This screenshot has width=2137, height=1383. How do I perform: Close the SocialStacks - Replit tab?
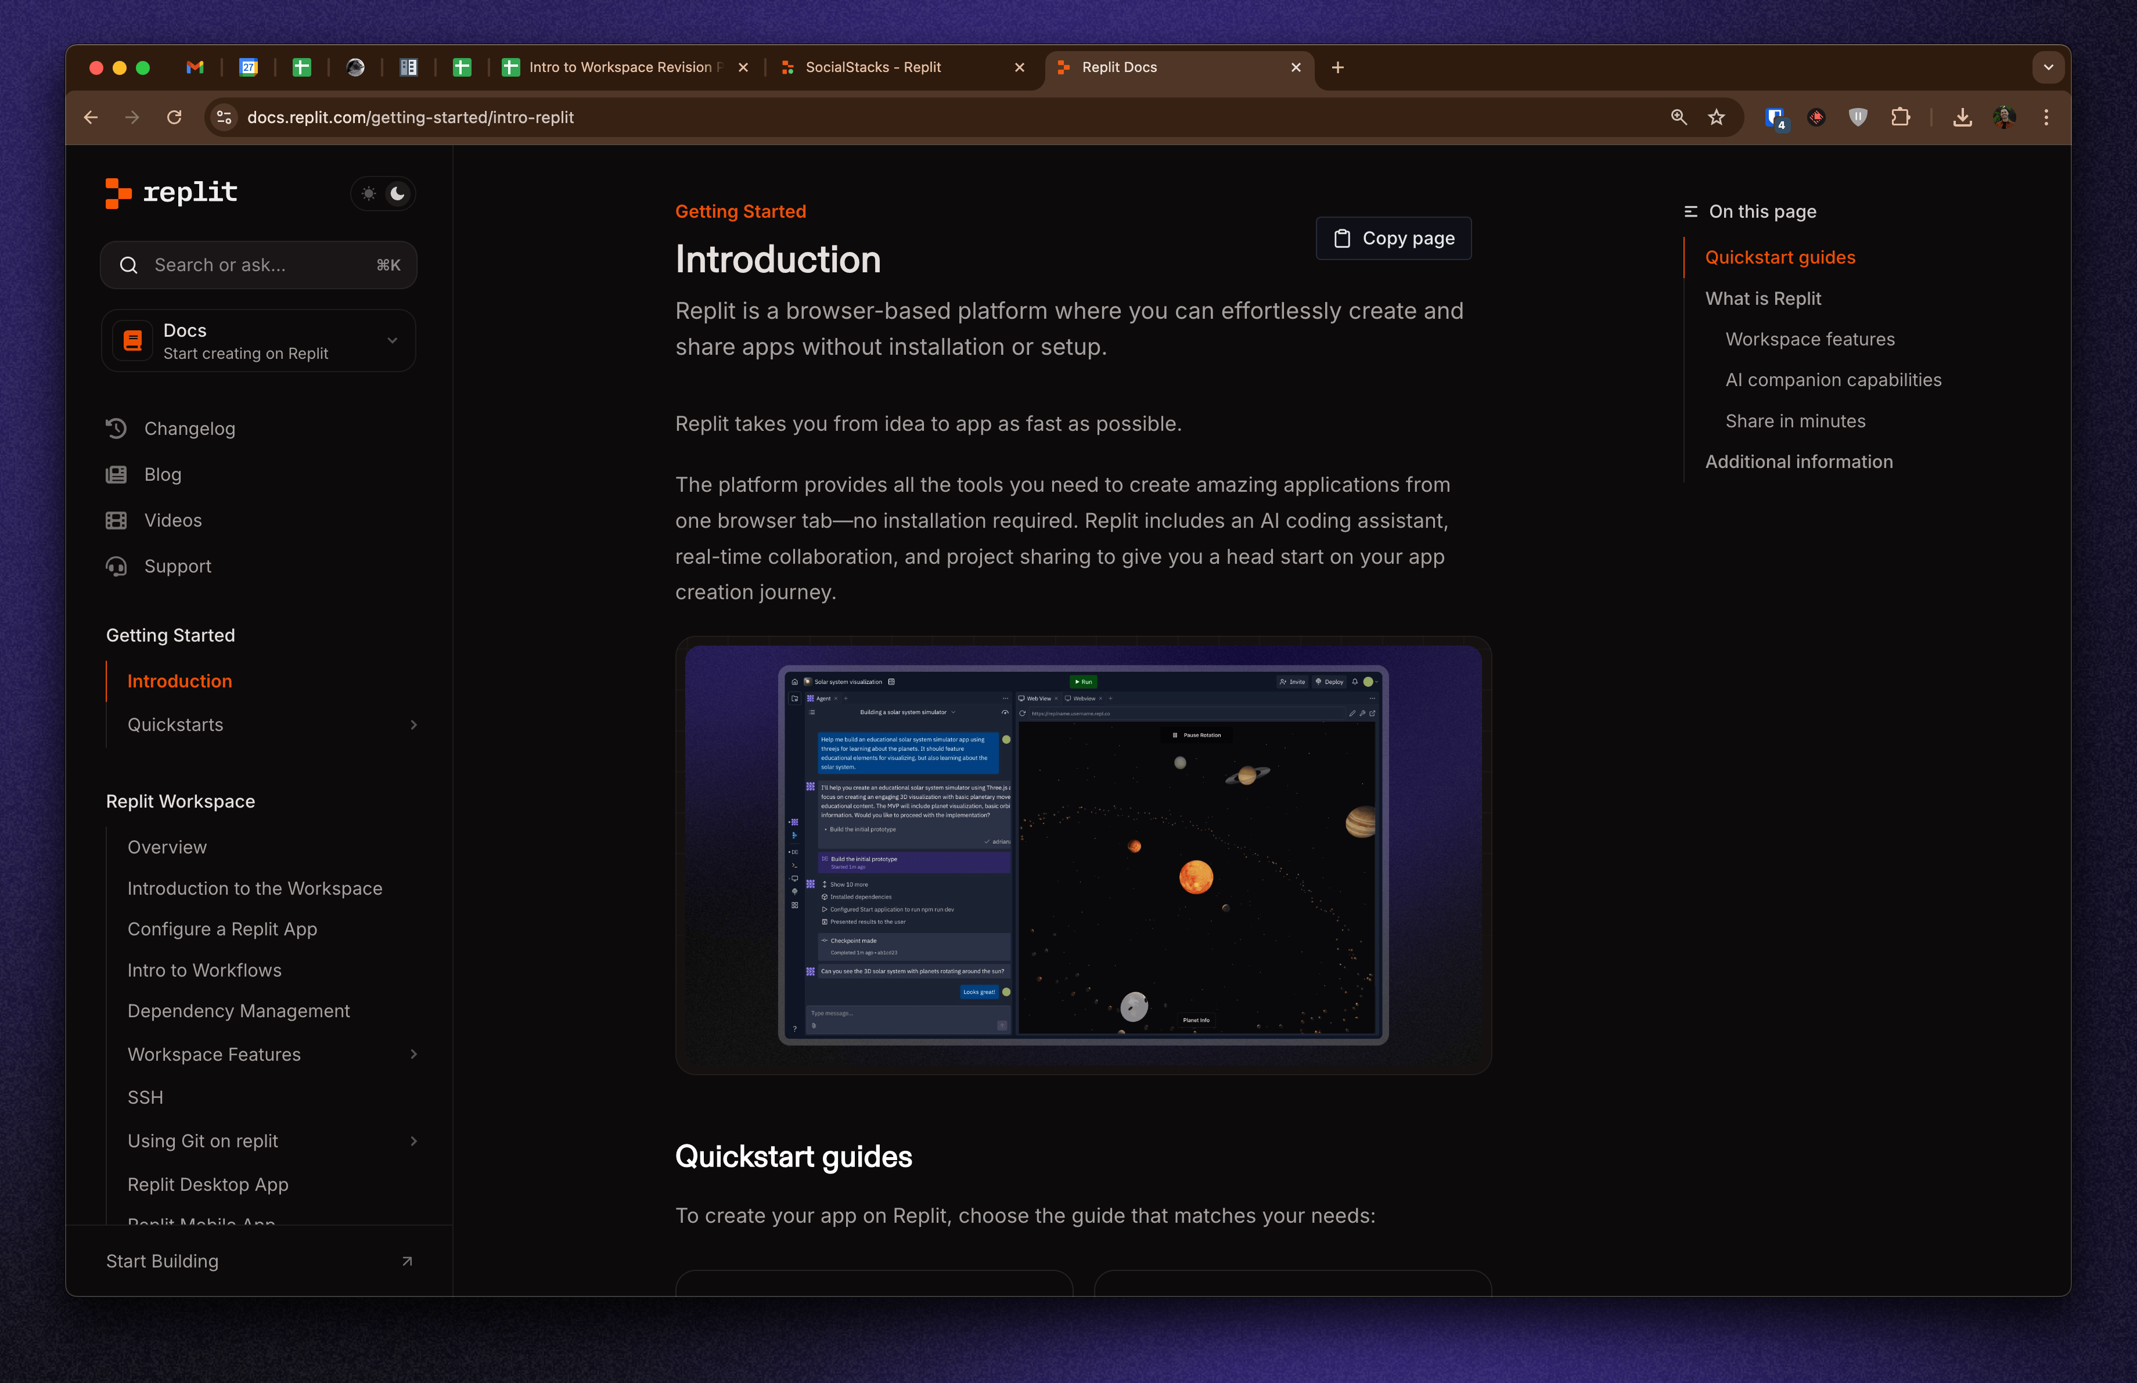click(1019, 67)
